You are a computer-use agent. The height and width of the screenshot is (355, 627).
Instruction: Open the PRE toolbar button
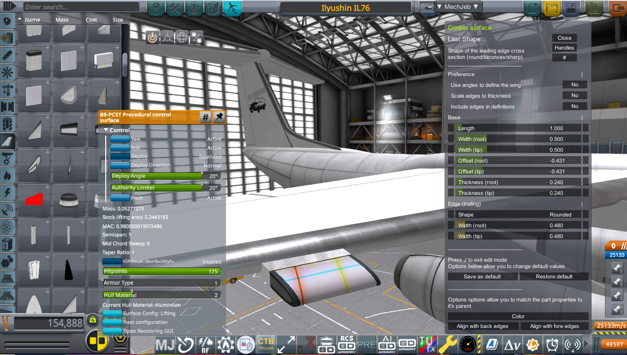click(x=366, y=344)
